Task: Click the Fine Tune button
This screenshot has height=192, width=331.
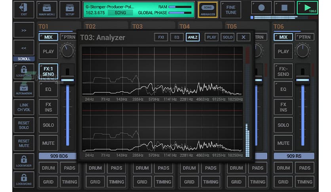Action: click(230, 10)
